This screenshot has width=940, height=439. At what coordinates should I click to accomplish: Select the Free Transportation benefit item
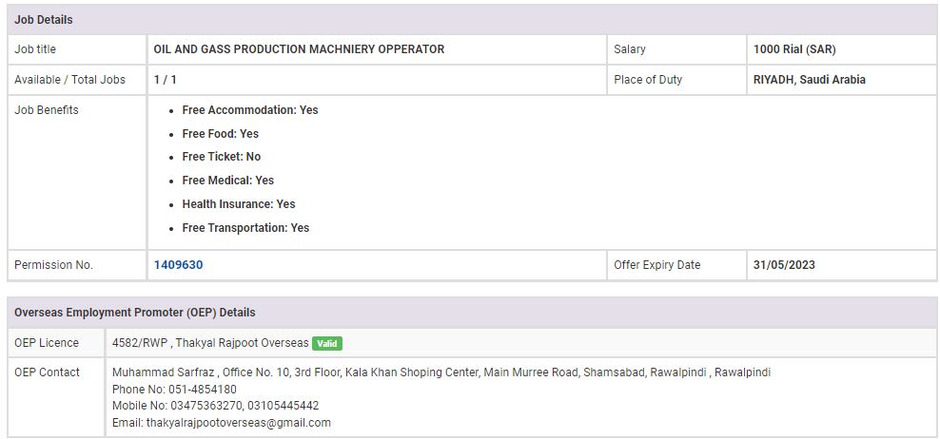tap(245, 228)
